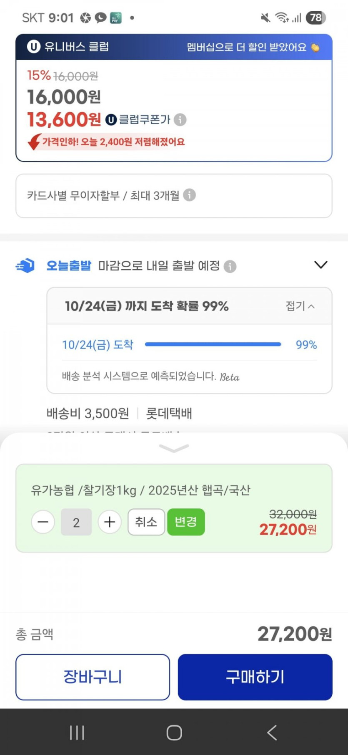Collapse the bottom purchase sheet handle
The height and width of the screenshot is (755, 348).
tap(174, 448)
